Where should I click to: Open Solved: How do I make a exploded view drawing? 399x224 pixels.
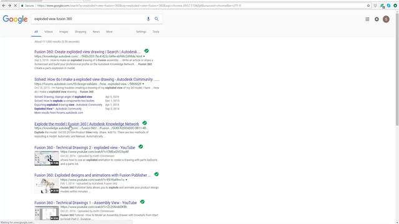click(x=97, y=80)
